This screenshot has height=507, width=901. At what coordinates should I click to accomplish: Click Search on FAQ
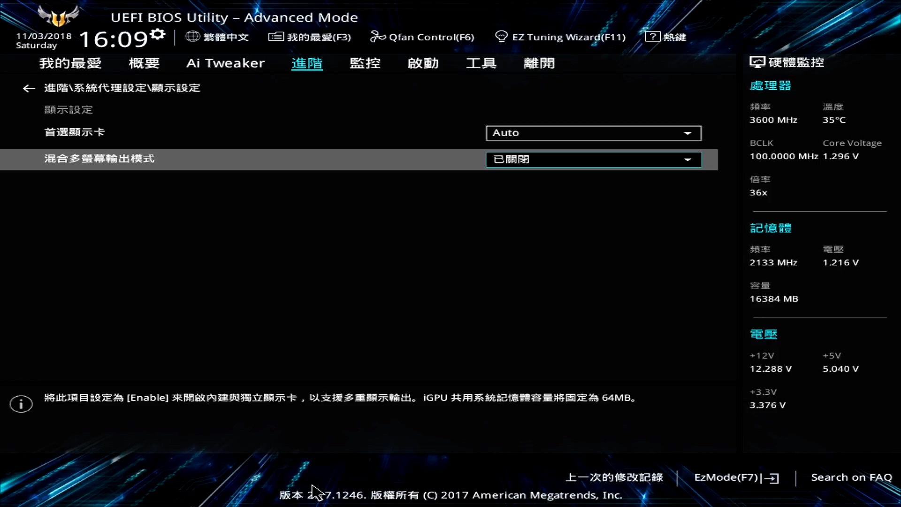[852, 477]
